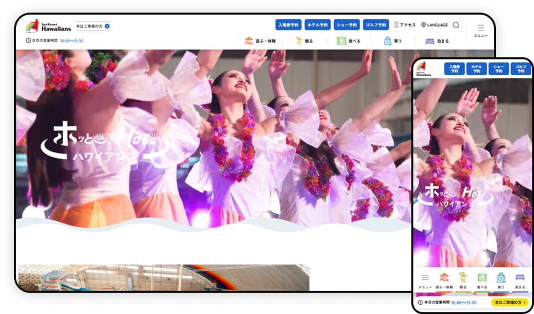Tap the yellow 本日ご来場の方 button on mobile
Image resolution: width=534 pixels, height=314 pixels.
[x=509, y=303]
